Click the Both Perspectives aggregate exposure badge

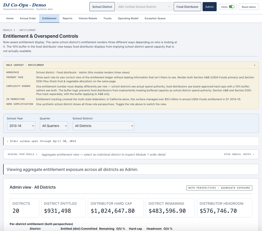coord(219,188)
